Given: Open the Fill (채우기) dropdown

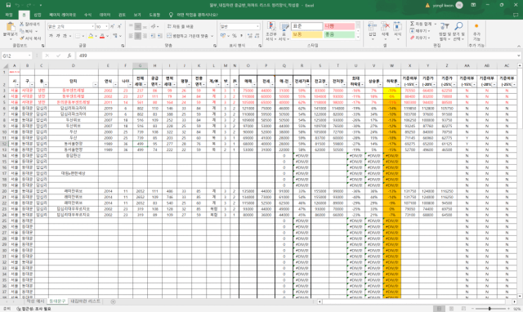Looking at the screenshot, I should 420,31.
